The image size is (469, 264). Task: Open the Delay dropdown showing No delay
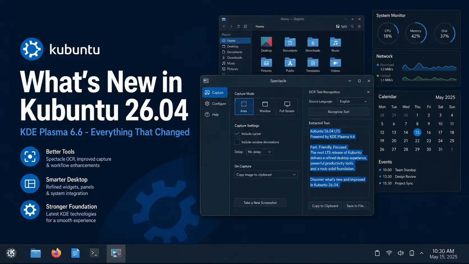(259, 151)
